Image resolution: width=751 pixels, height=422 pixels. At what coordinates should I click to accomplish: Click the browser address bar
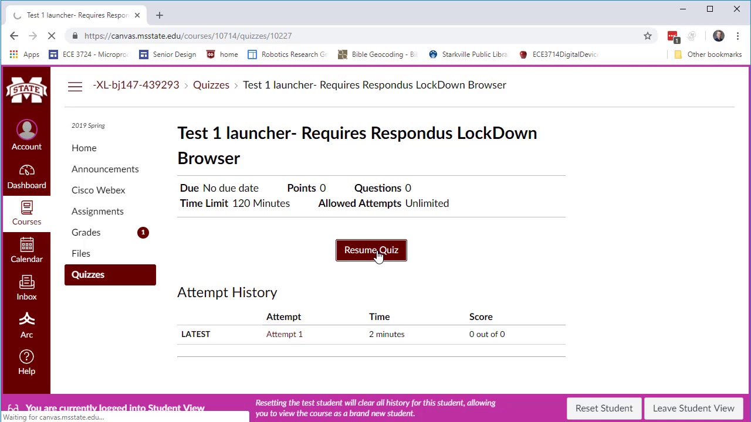tap(352, 36)
